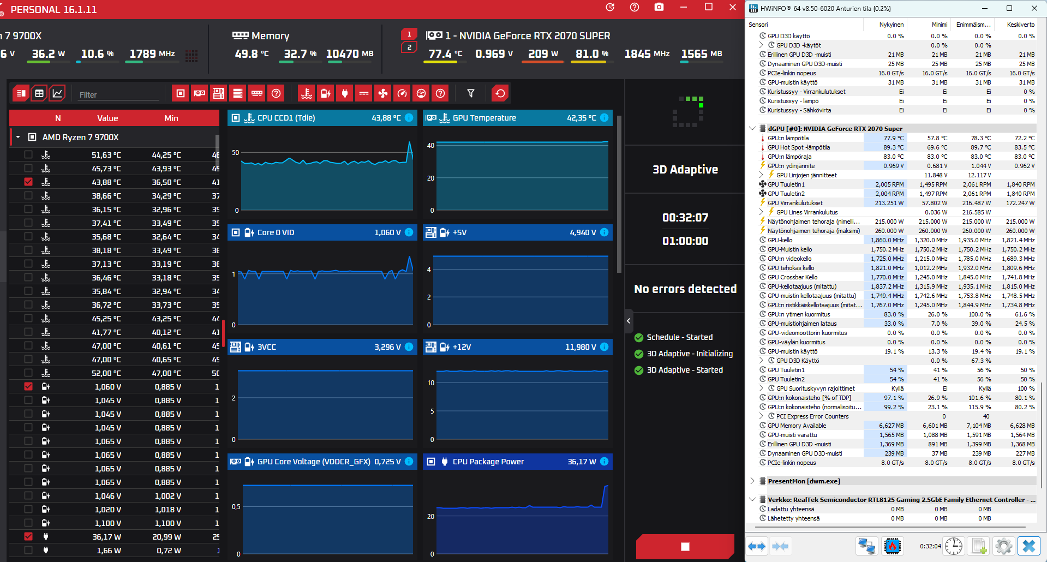
Task: Collapse the Verkko RealTek Ethernet section
Action: coord(752,500)
